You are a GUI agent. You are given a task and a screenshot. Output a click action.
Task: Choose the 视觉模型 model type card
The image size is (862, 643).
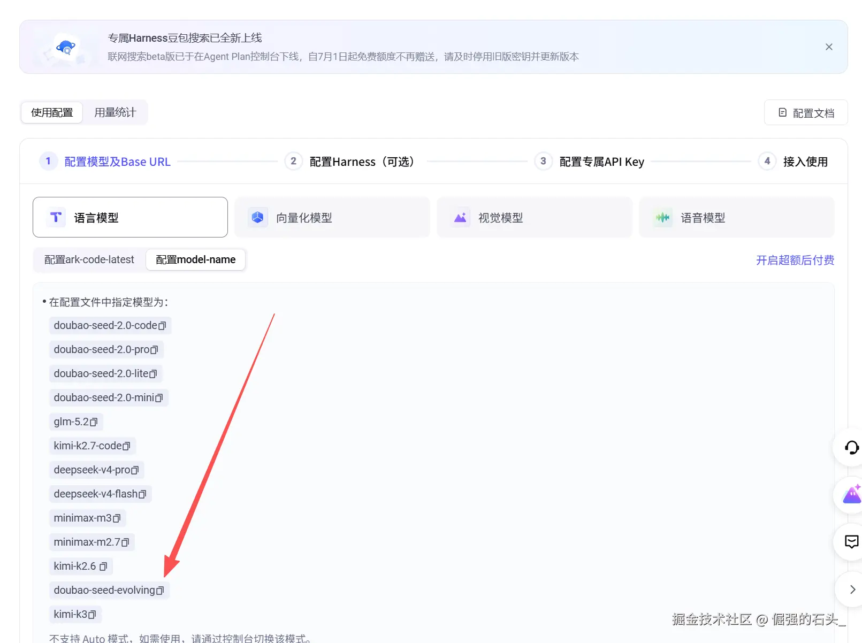coord(535,217)
